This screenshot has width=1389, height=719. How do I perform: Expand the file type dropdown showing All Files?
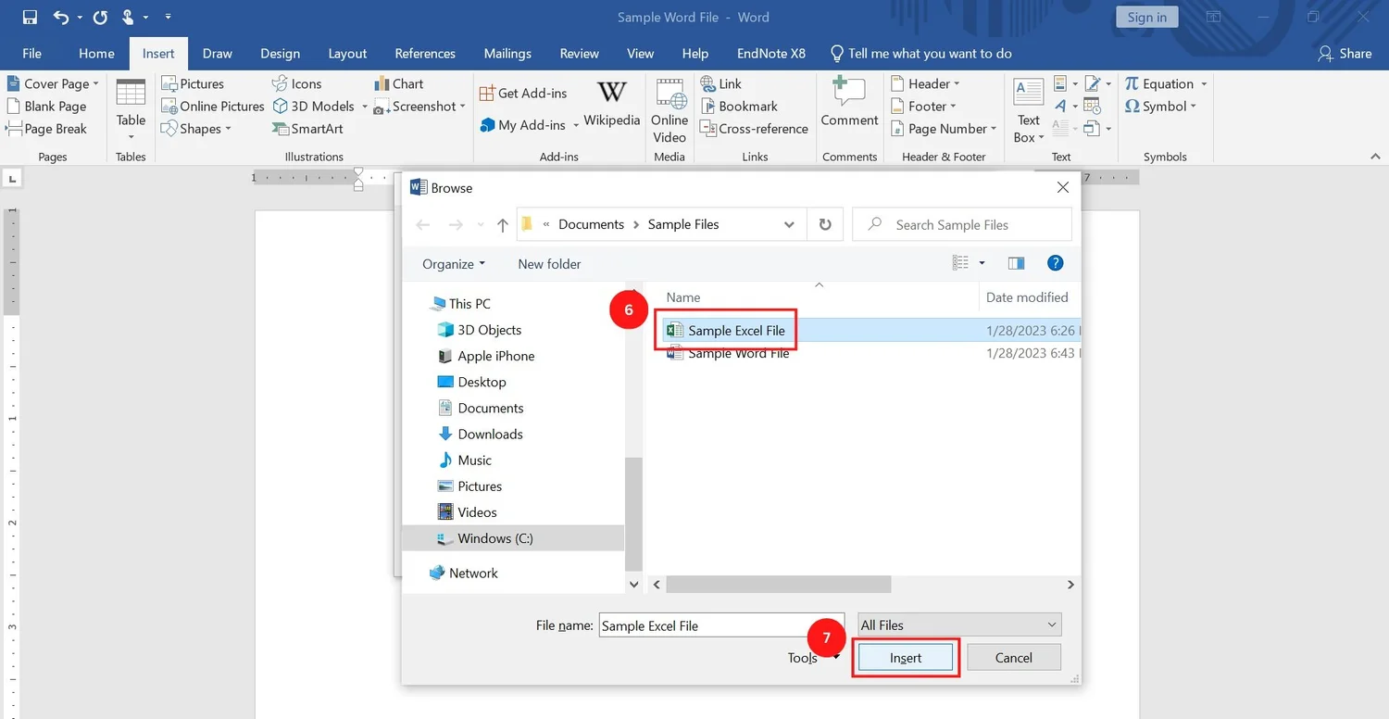[x=958, y=624]
